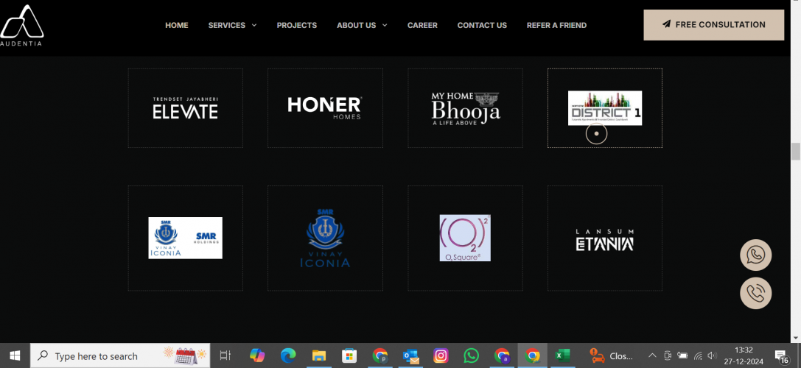Open Task View from the taskbar
The width and height of the screenshot is (801, 368).
point(225,355)
